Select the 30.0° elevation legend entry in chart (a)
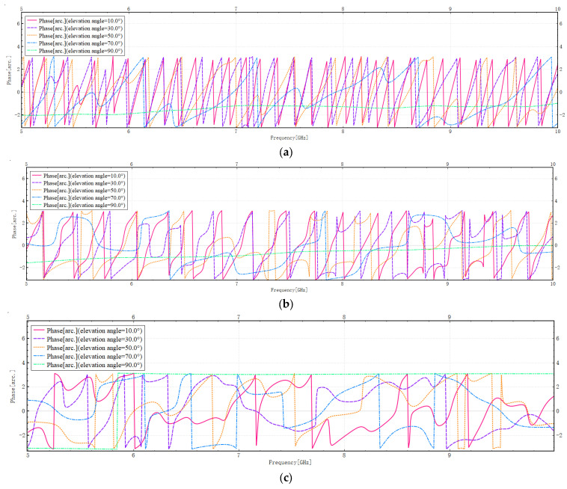The image size is (567, 489). pos(75,28)
